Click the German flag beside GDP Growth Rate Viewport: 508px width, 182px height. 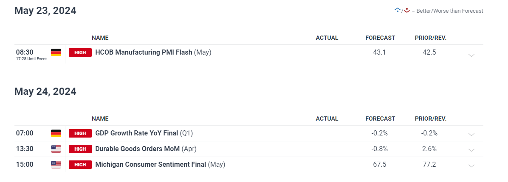click(x=56, y=133)
